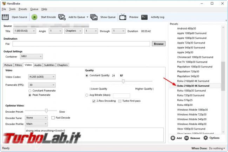Open the Video Codec dropdown
228x152 pixels.
(x=42, y=77)
